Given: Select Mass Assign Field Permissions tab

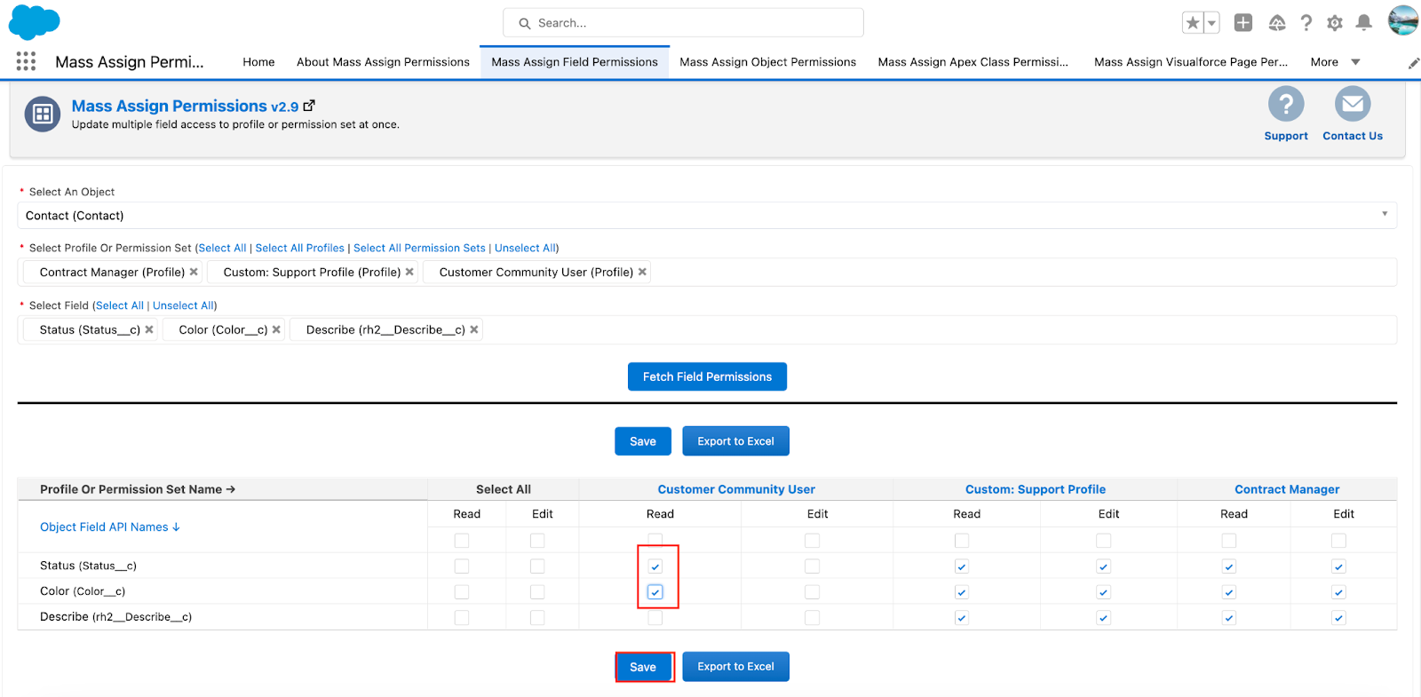Looking at the screenshot, I should tap(575, 62).
